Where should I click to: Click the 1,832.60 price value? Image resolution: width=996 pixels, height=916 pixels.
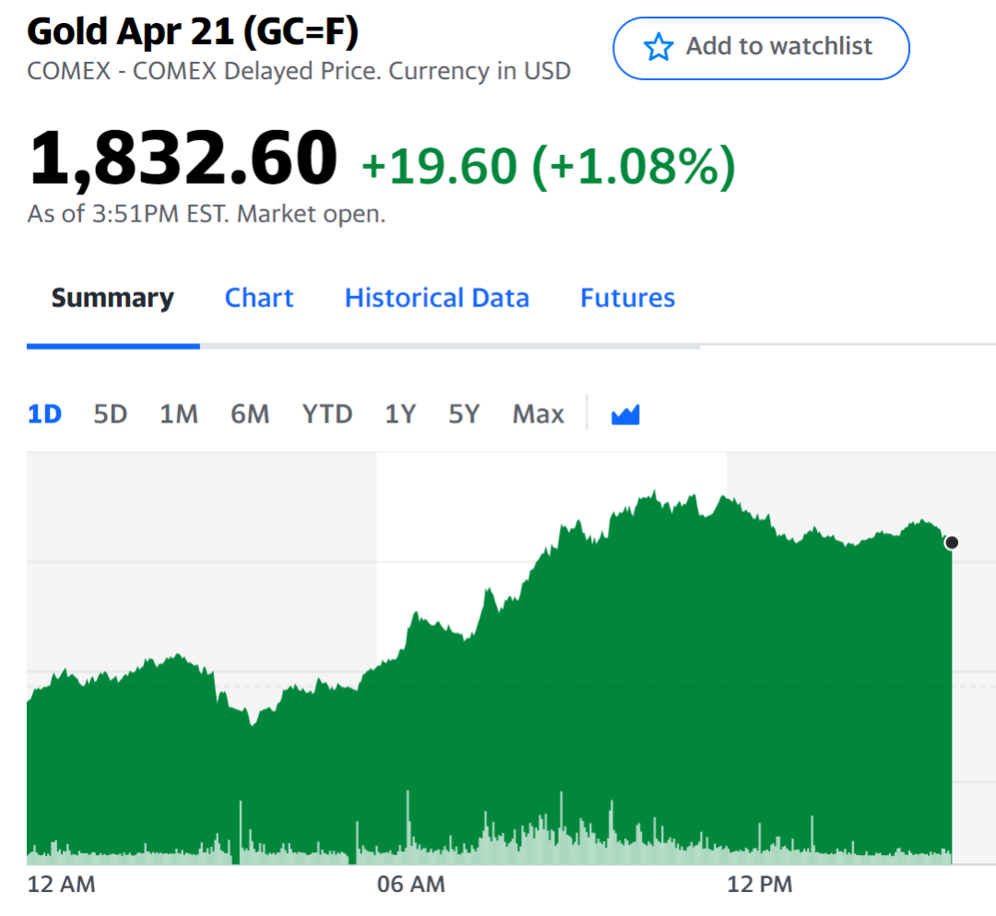pos(184,157)
